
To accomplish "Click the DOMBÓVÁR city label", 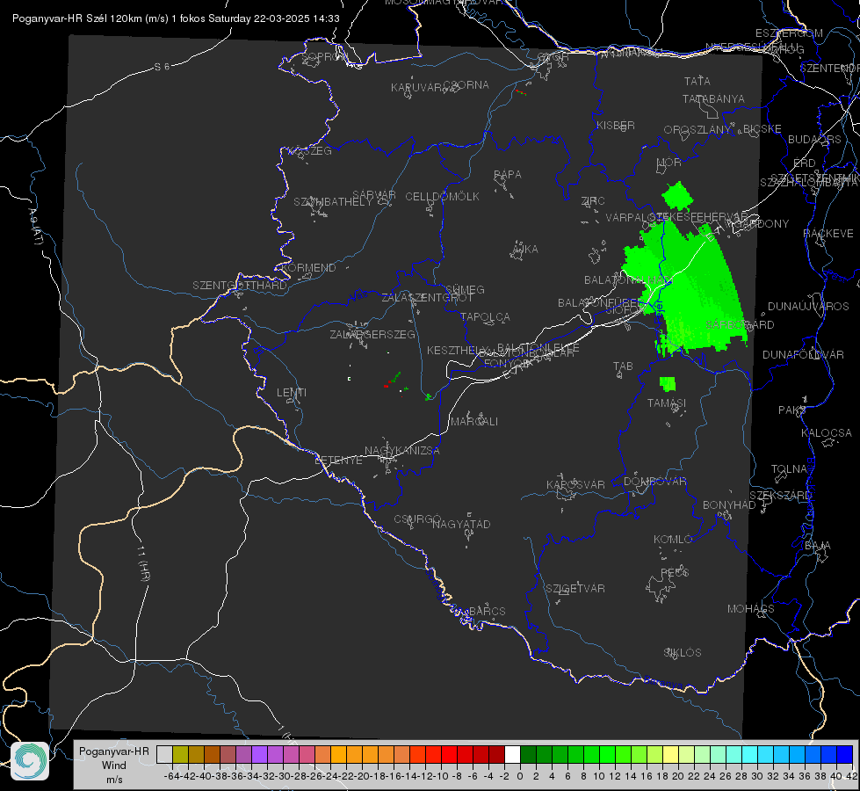I will (654, 482).
